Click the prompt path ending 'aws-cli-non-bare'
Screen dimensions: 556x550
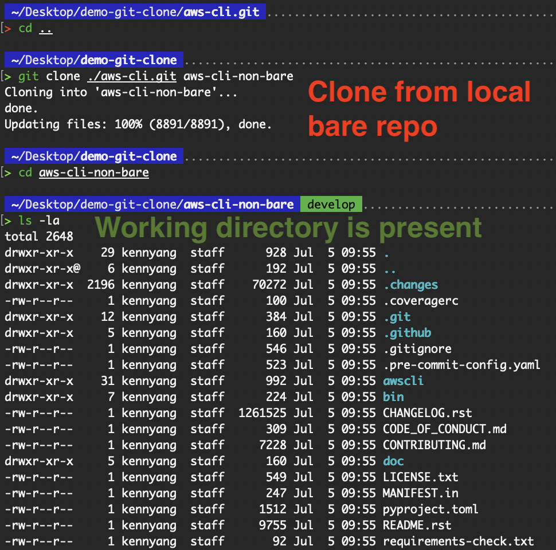(152, 204)
